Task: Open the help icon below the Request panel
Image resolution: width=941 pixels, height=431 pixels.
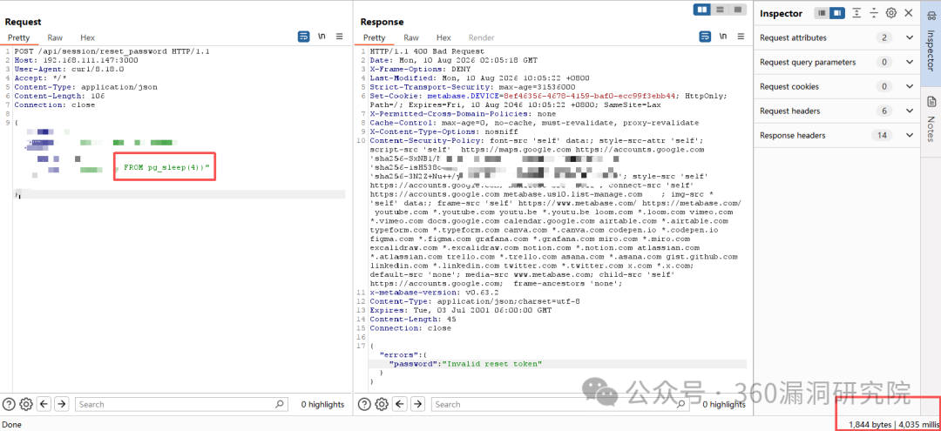Action: pos(9,404)
